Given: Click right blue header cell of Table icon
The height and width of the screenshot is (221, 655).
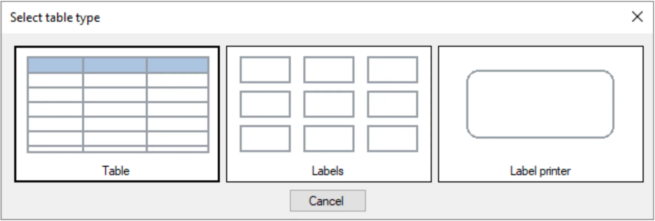Looking at the screenshot, I should click(178, 65).
